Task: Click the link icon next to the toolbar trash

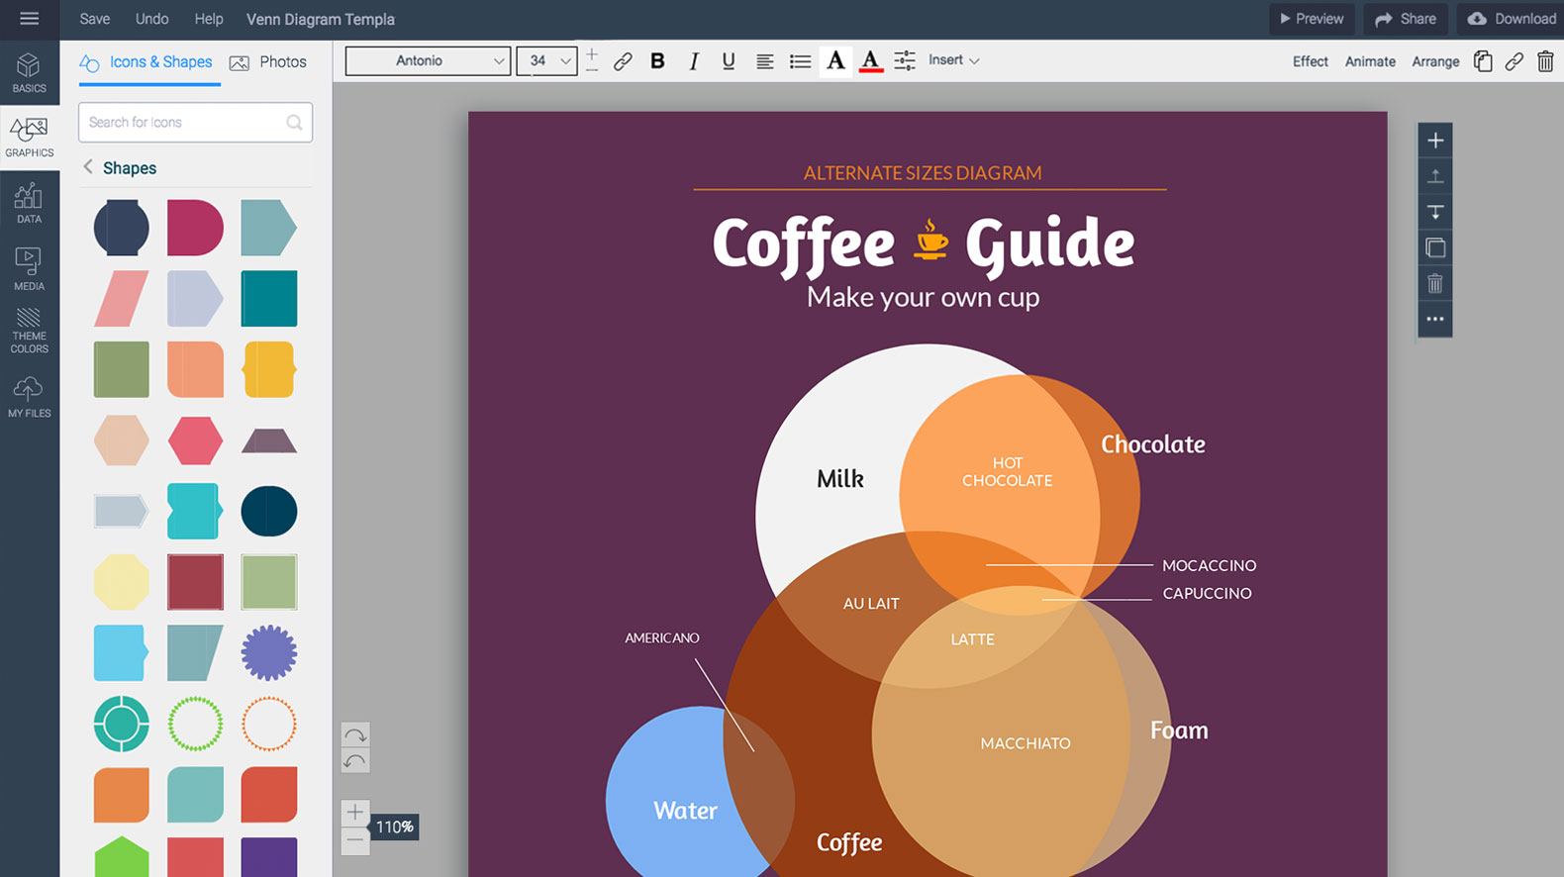Action: [x=1515, y=61]
